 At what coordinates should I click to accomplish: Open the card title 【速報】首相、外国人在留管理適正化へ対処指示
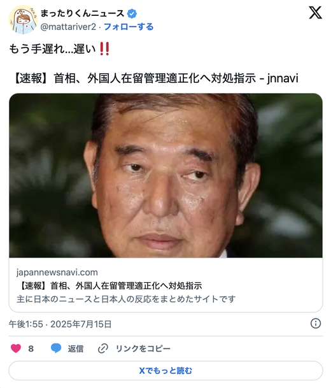[x=109, y=286]
